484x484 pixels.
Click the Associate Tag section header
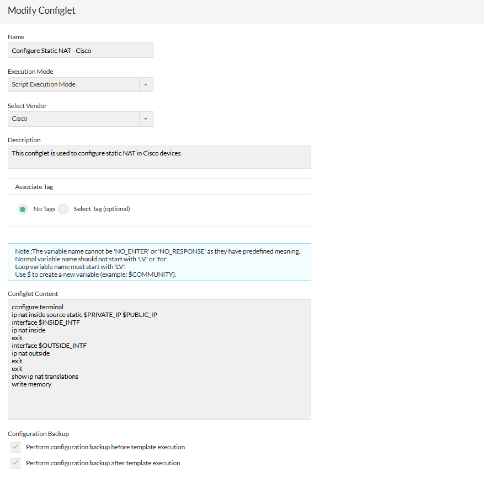click(x=34, y=187)
